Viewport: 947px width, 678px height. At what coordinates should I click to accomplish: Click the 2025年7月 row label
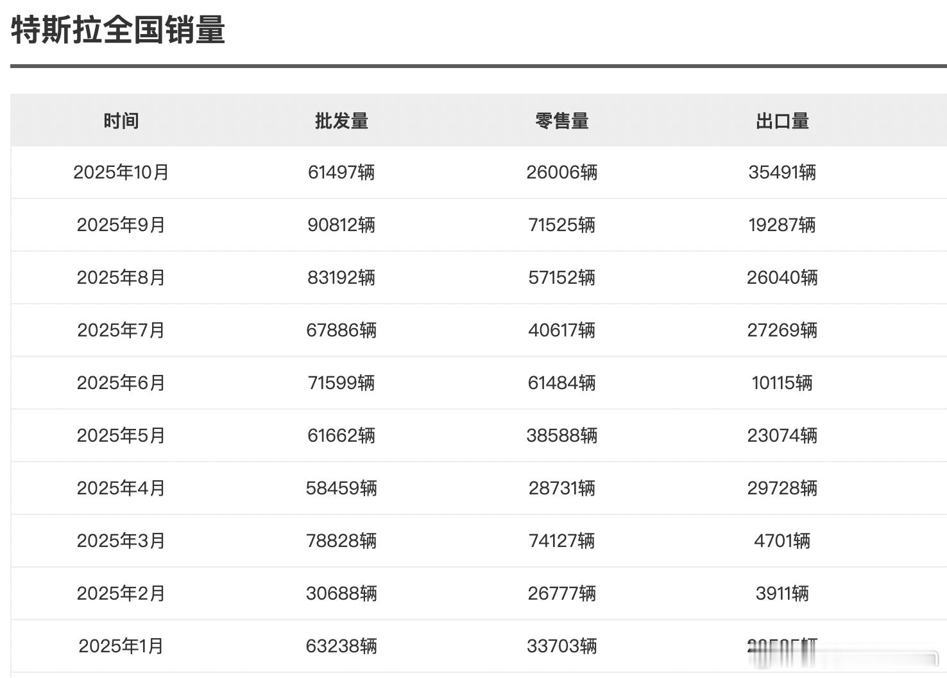pos(120,330)
